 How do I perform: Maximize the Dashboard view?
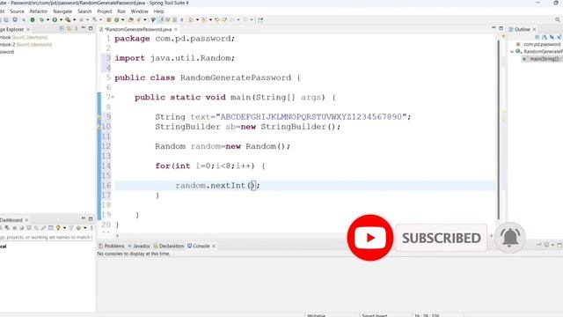tap(91, 218)
